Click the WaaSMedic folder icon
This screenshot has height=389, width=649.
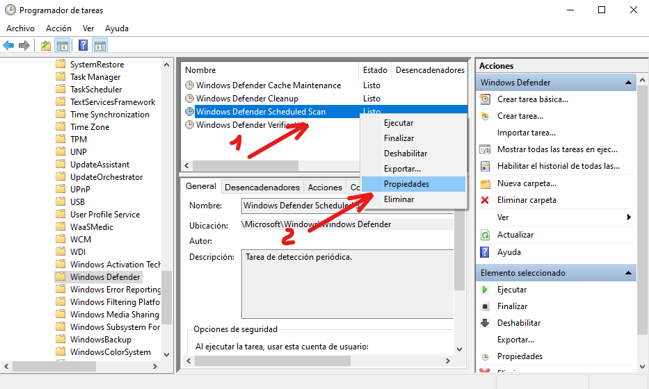pyautogui.click(x=61, y=226)
